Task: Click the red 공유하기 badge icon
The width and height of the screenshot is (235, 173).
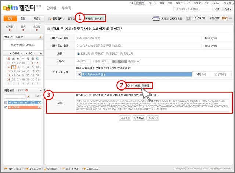Action: [x=26, y=90]
